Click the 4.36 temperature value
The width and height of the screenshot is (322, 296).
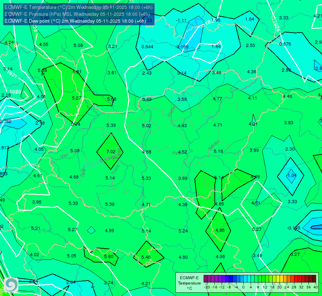pos(252,72)
